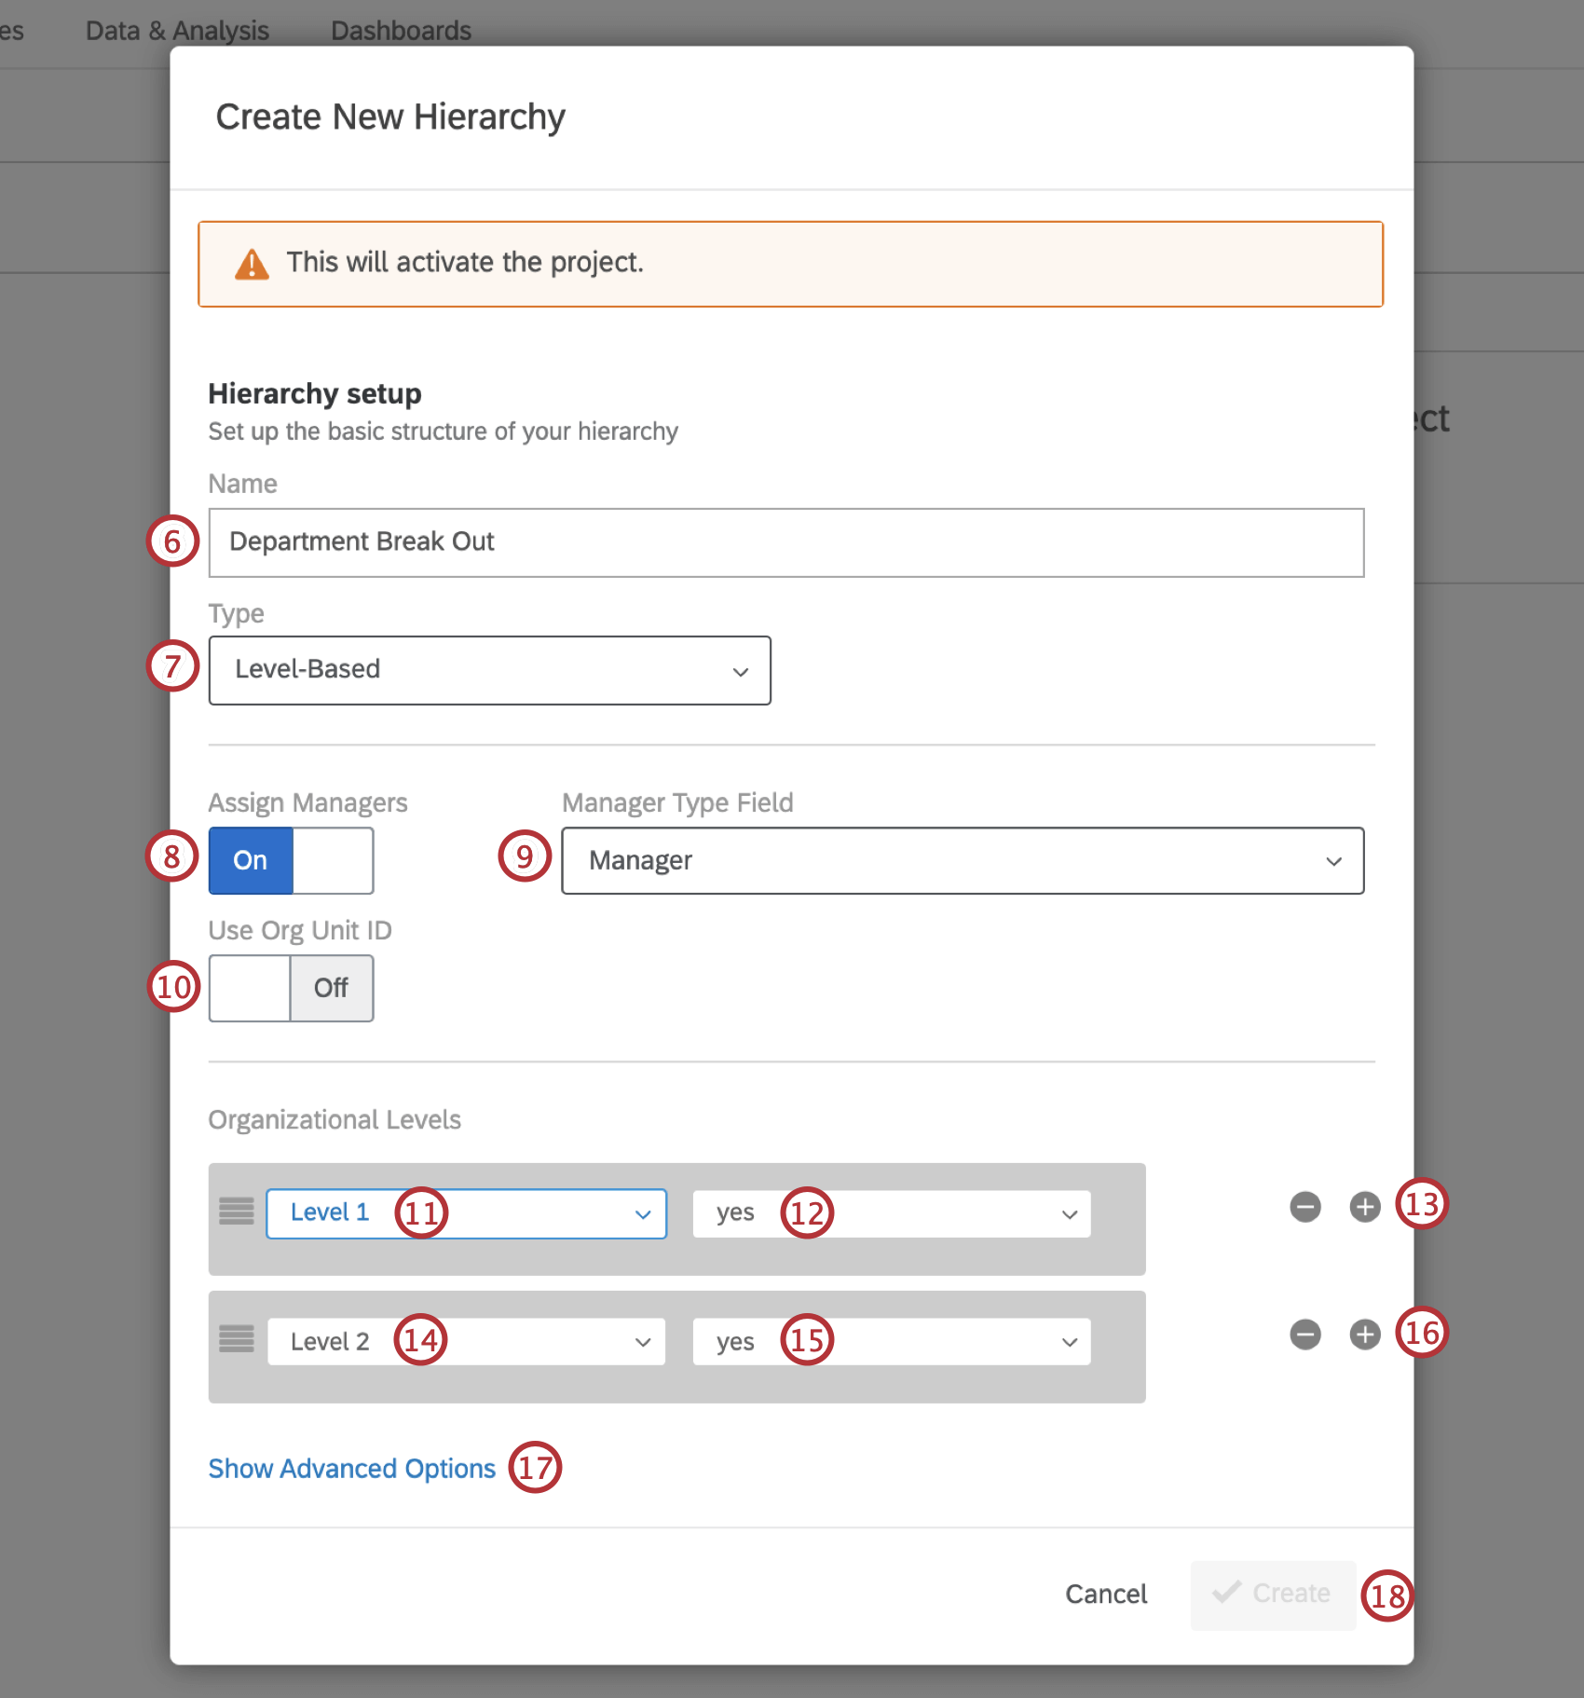
Task: Click the hierarchy Name input field
Action: pyautogui.click(x=786, y=542)
